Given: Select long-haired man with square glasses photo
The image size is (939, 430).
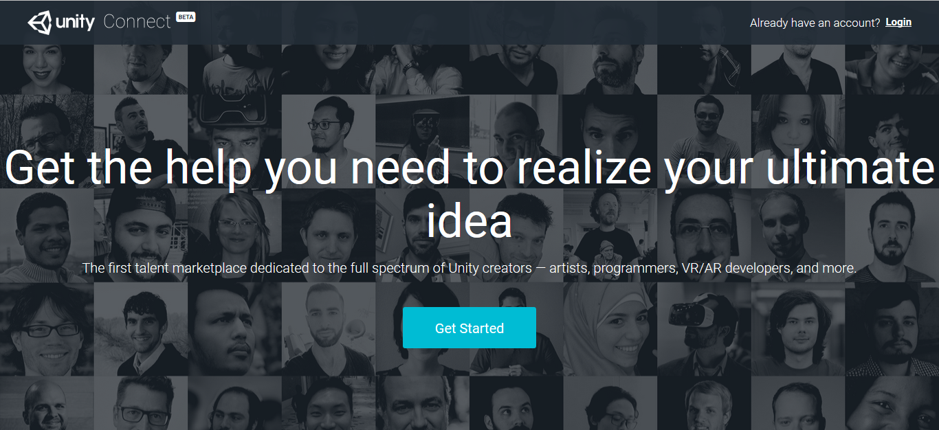Looking at the screenshot, I should coord(47,329).
